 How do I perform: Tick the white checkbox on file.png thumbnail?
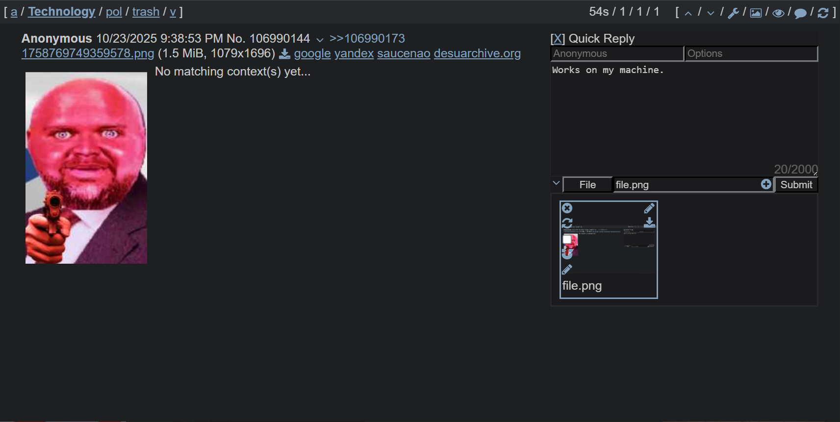(567, 239)
